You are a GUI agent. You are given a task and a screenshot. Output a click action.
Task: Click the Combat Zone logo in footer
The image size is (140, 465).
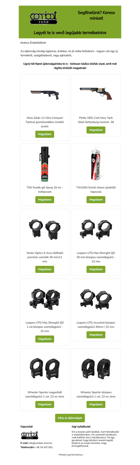pos(29,435)
